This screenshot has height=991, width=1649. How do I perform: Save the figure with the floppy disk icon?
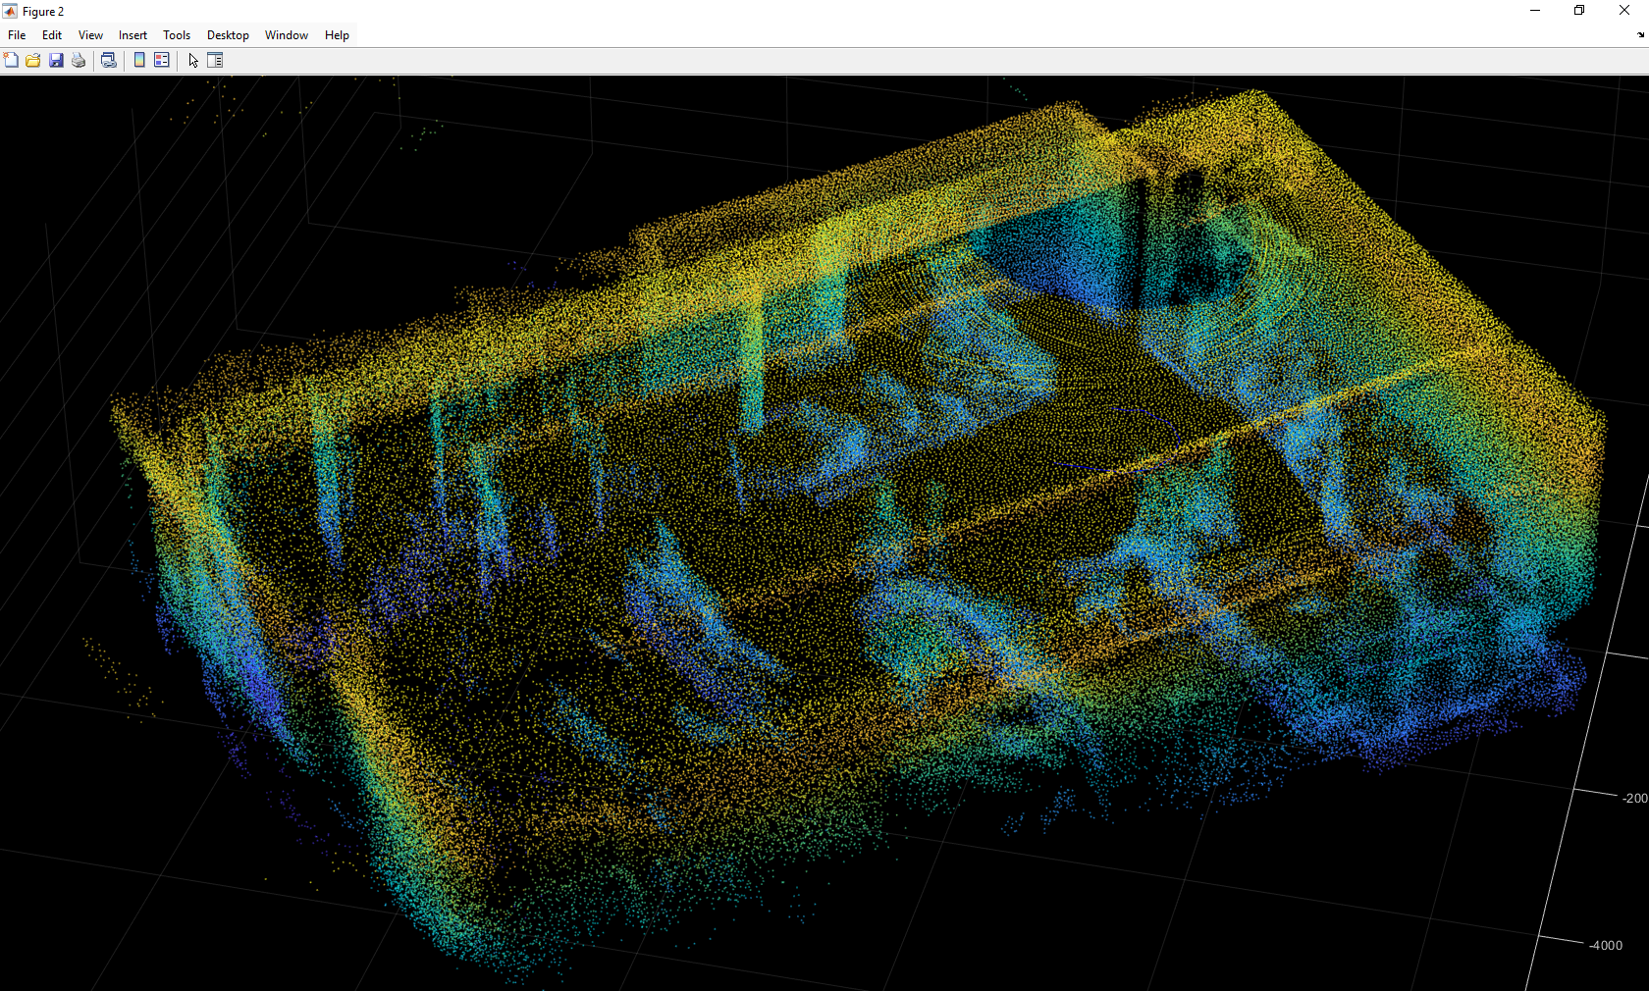point(56,61)
